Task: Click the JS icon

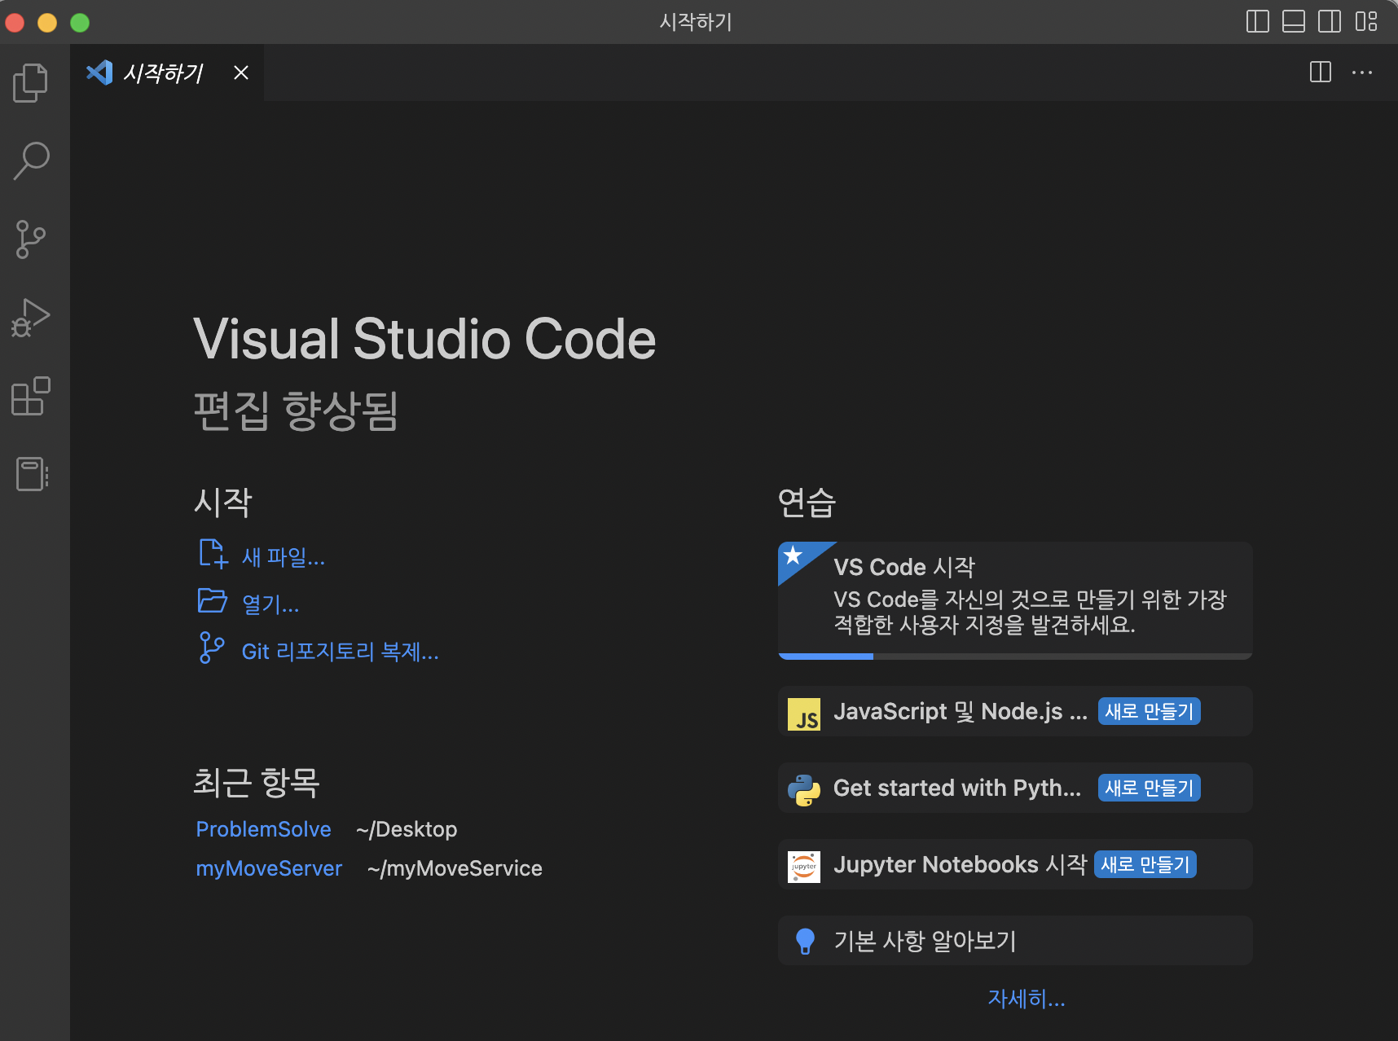Action: point(804,714)
